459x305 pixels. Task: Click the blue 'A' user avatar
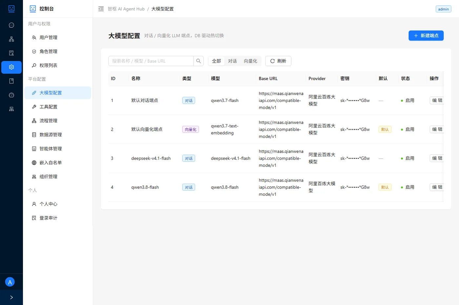[10, 282]
